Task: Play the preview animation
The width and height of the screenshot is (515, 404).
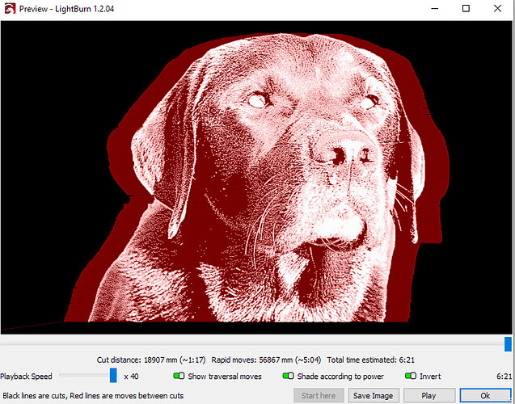Action: [428, 395]
